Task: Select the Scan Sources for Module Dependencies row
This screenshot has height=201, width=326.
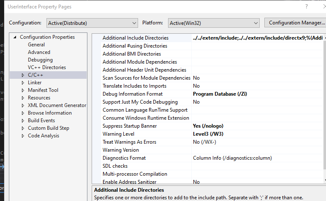Action: pyautogui.click(x=212, y=78)
